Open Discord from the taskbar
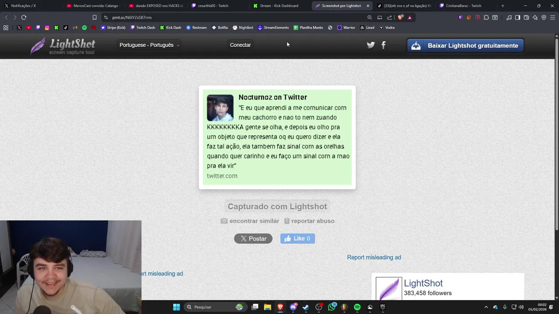 (x=293, y=307)
